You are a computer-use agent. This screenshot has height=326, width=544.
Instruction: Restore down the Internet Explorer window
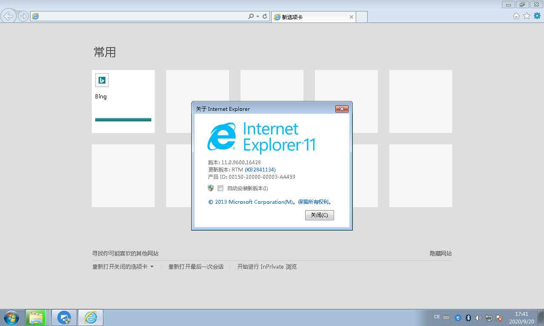(x=522, y=5)
